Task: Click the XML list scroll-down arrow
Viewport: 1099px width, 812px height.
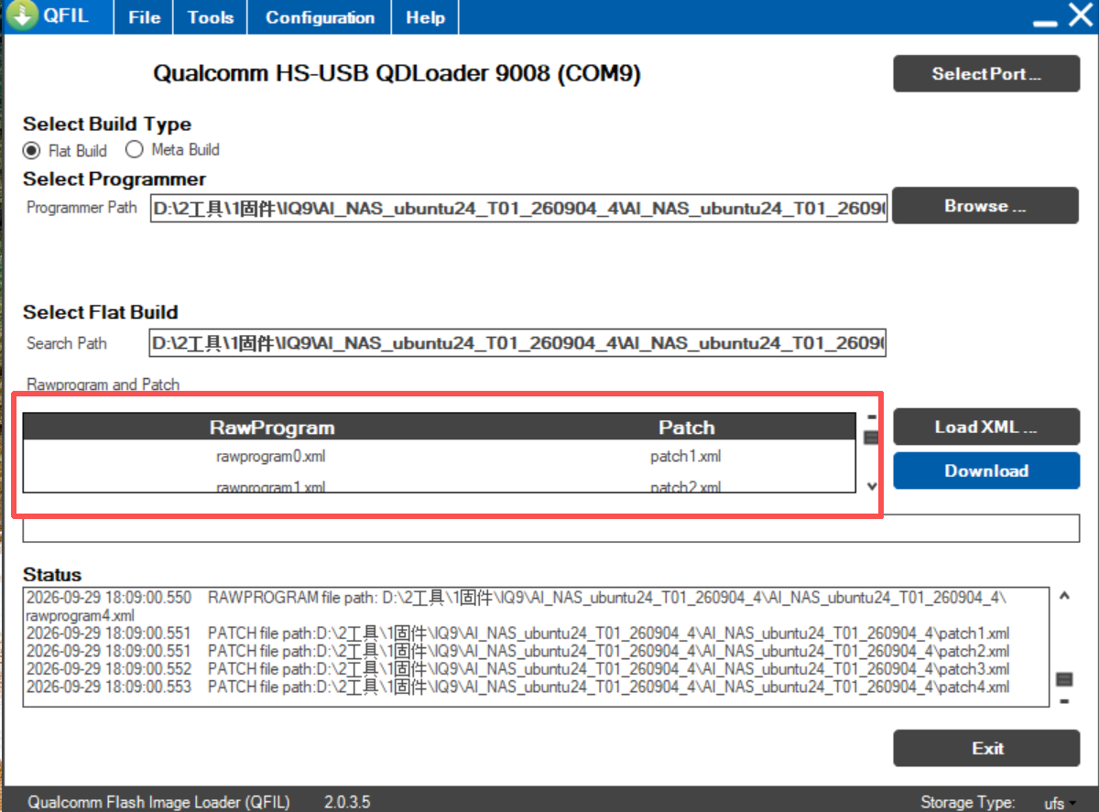Action: [872, 486]
